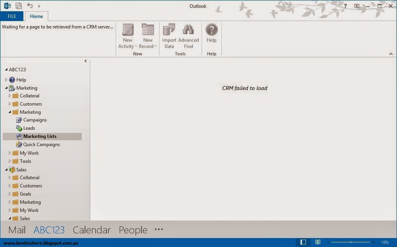
Task: Click the title bar help question mark
Action: click(x=345, y=6)
